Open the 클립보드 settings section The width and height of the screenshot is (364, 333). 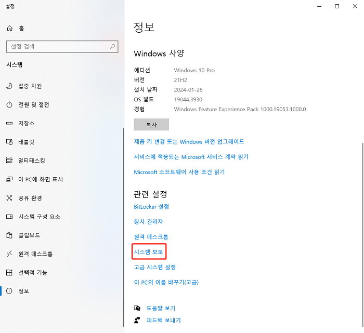click(x=61, y=235)
